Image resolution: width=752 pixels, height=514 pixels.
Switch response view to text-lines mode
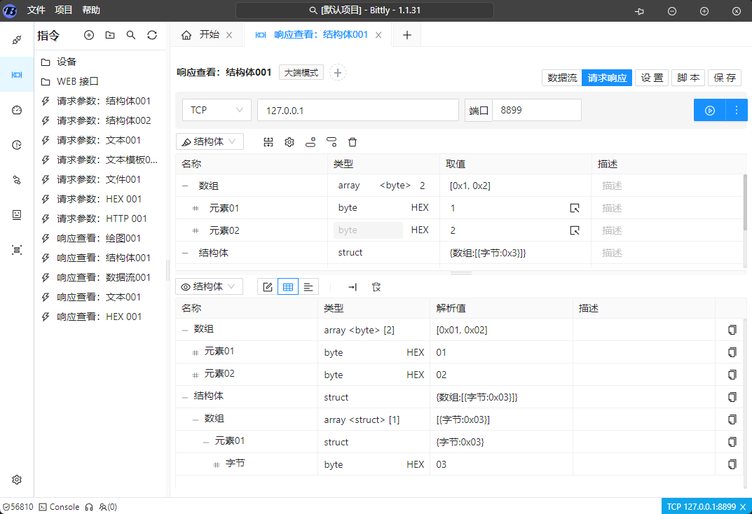(308, 286)
